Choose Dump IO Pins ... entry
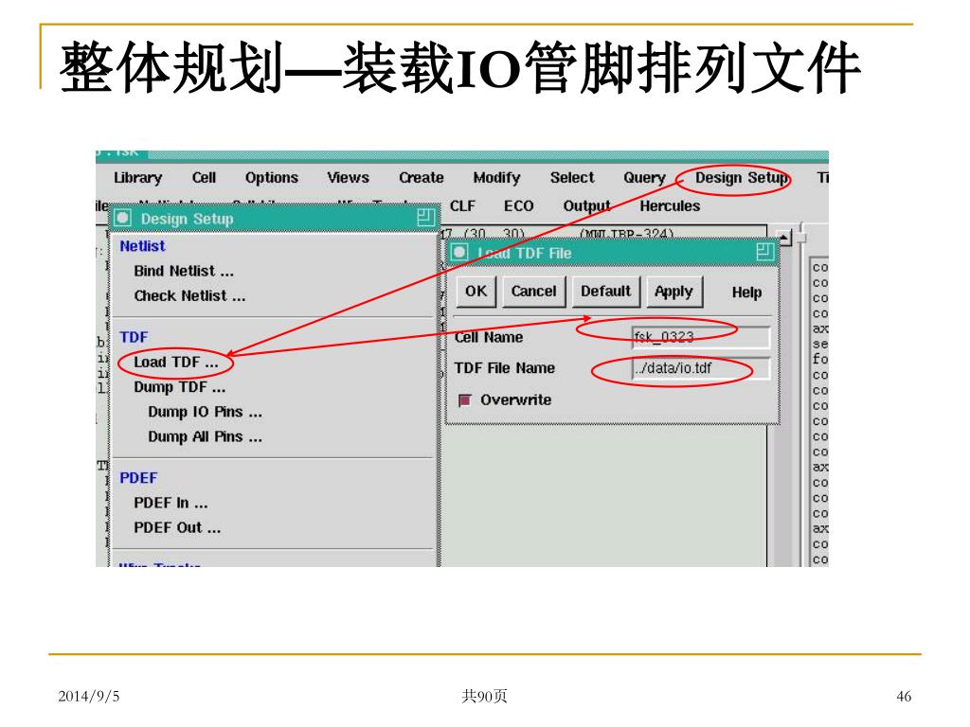970x727 pixels. coord(205,413)
